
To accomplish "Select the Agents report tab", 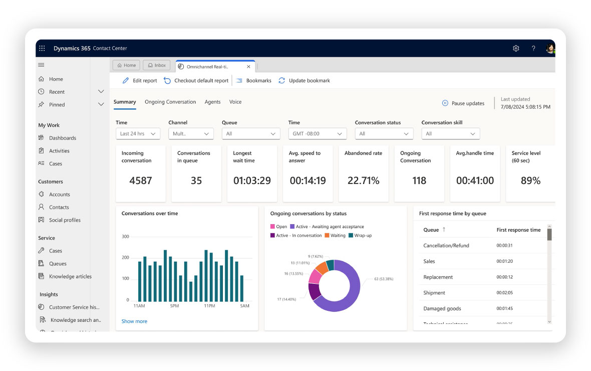I will point(212,102).
